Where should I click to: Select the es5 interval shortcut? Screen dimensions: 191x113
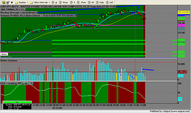click(109, 2)
